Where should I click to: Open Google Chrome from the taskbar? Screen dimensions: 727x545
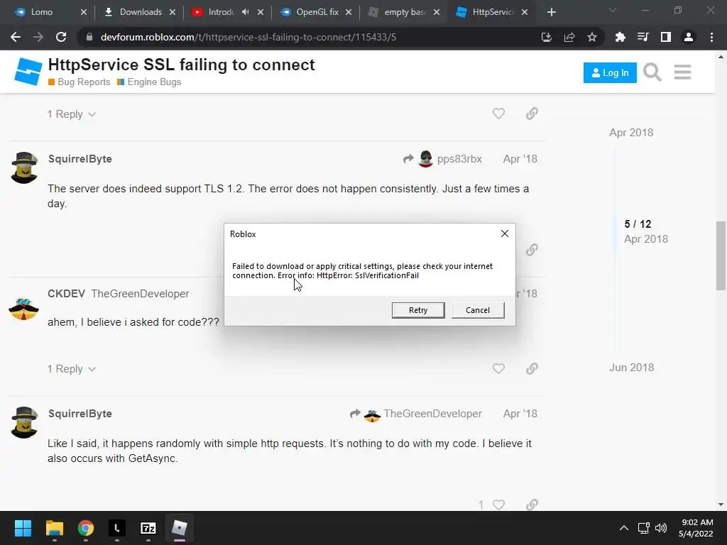tap(86, 528)
